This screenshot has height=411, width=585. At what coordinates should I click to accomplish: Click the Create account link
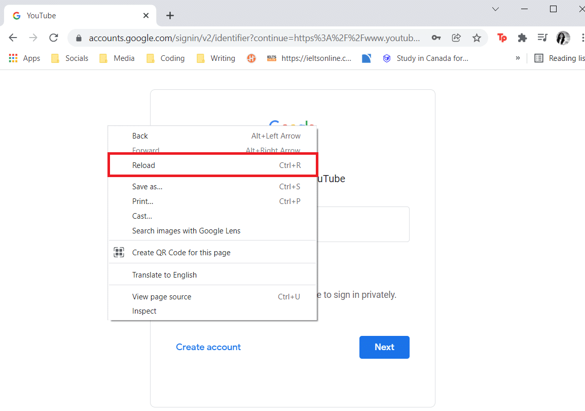point(208,347)
